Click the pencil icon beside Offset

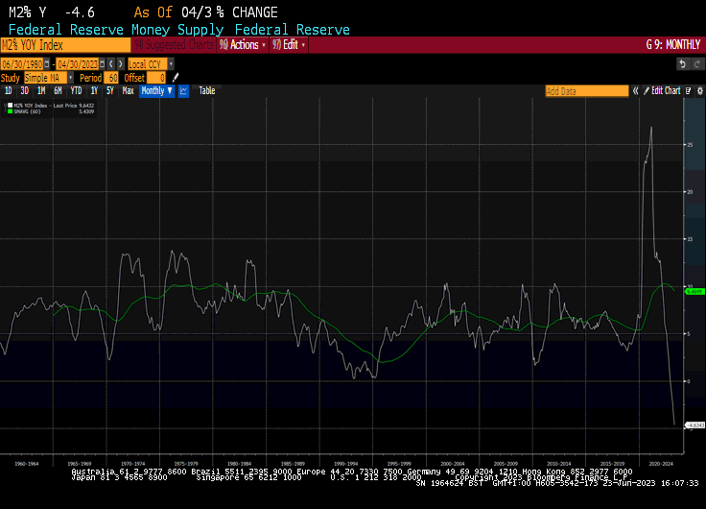(x=176, y=77)
